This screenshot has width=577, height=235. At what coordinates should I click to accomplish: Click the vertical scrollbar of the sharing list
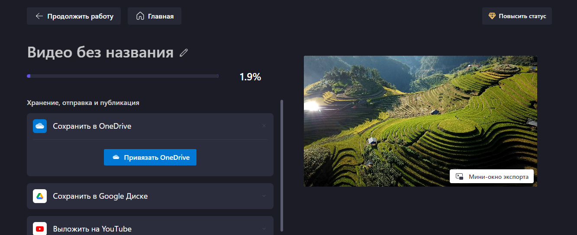pos(282,164)
